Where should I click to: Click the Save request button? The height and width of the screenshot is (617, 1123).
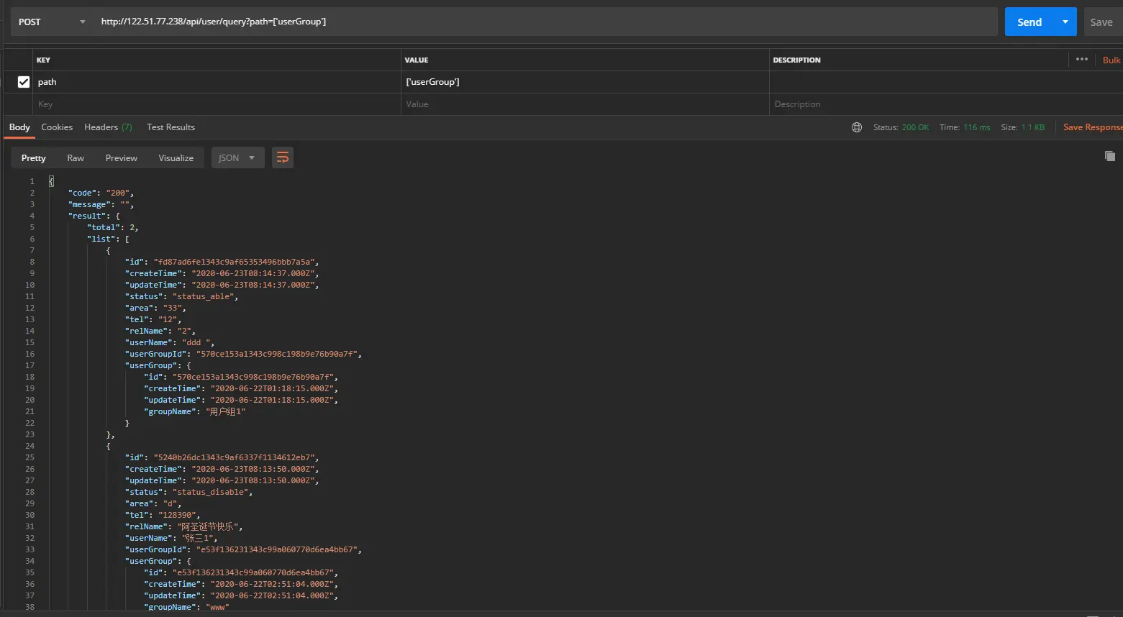1101,22
